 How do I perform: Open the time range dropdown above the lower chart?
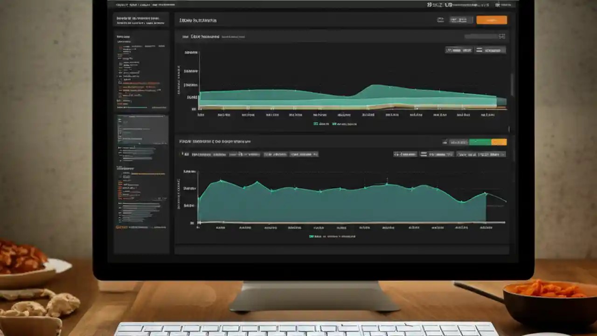(480, 154)
